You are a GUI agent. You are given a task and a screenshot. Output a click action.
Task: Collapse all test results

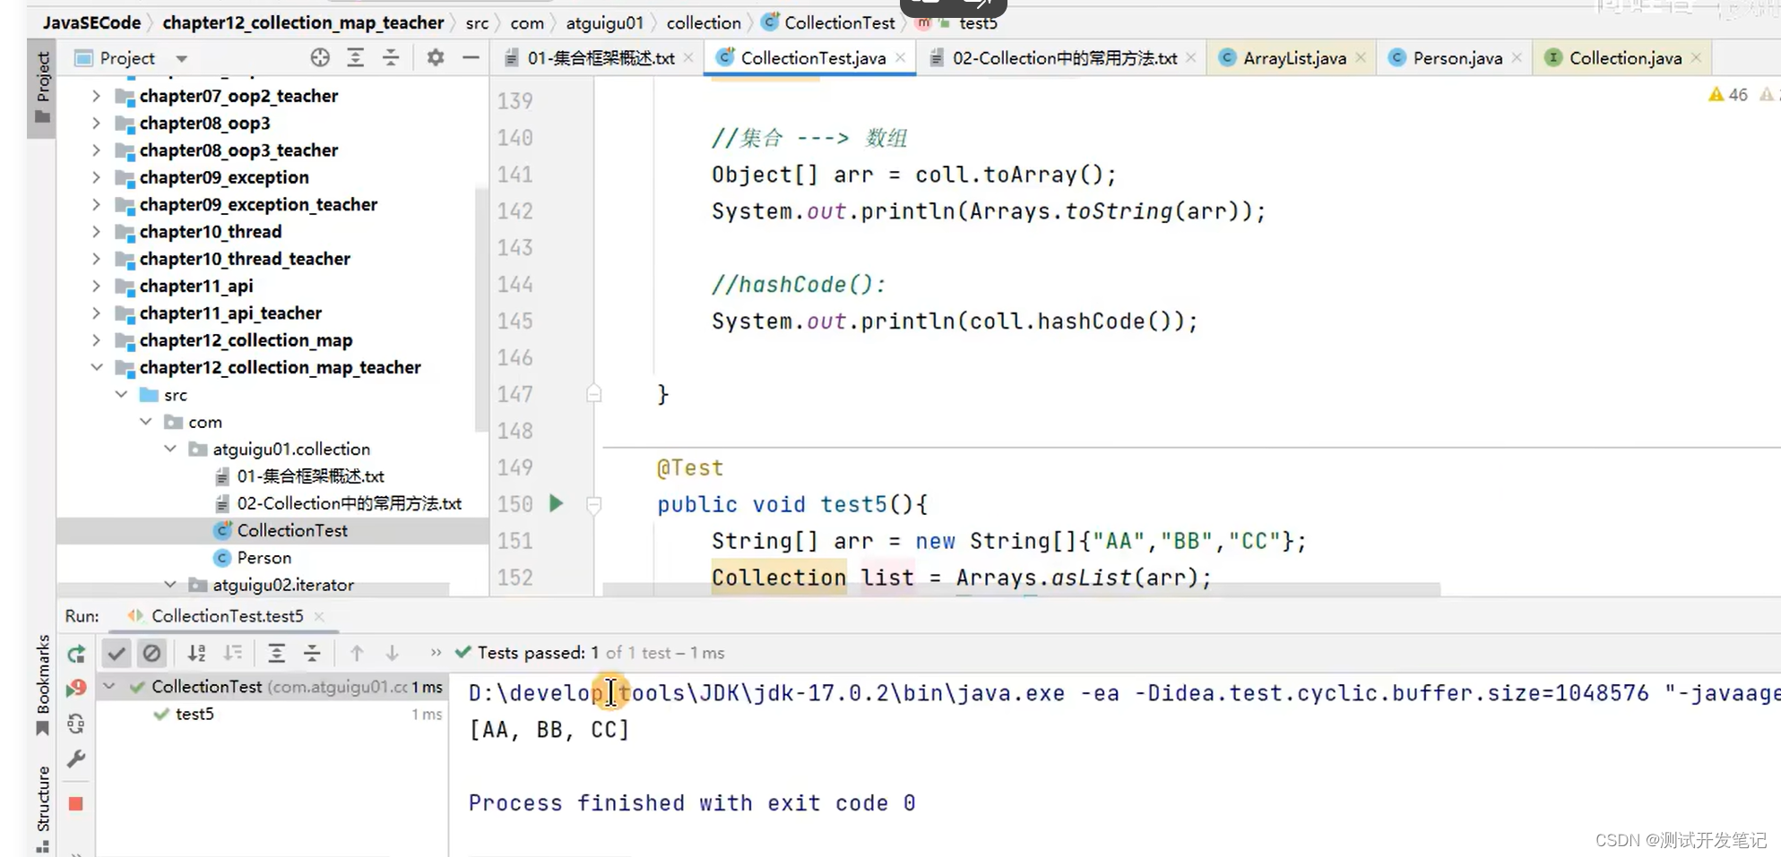click(x=312, y=653)
